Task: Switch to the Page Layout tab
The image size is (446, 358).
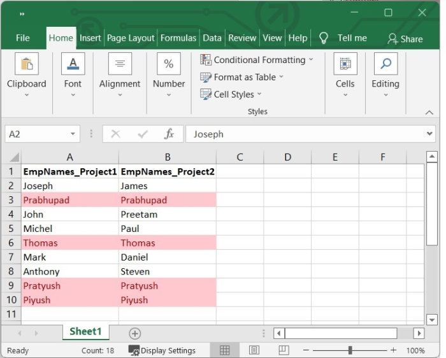Action: click(x=131, y=38)
